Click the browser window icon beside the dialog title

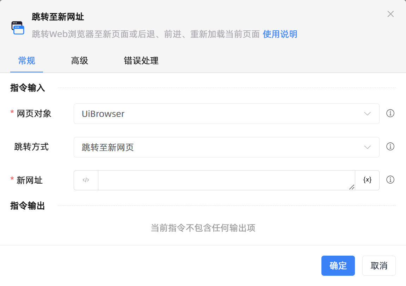(x=18, y=28)
